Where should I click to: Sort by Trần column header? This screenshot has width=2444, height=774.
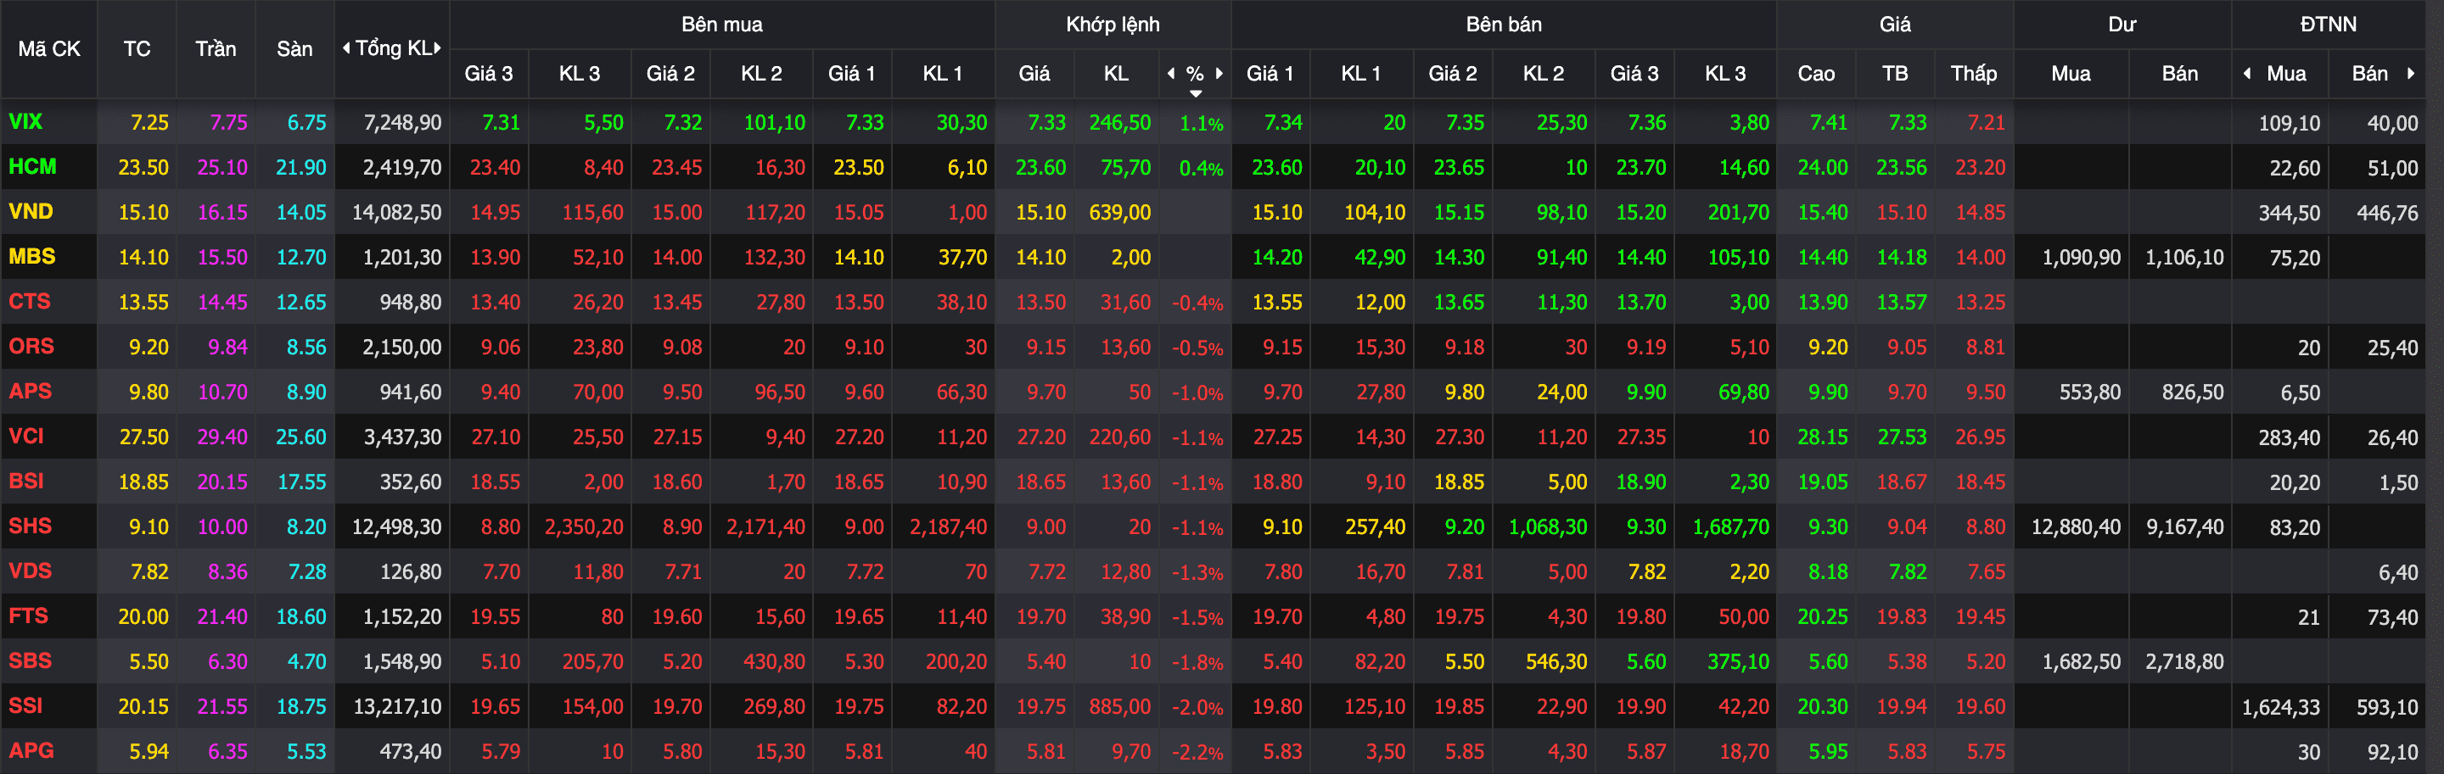pyautogui.click(x=216, y=48)
